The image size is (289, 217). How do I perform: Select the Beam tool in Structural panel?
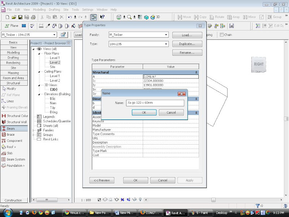tap(14, 128)
